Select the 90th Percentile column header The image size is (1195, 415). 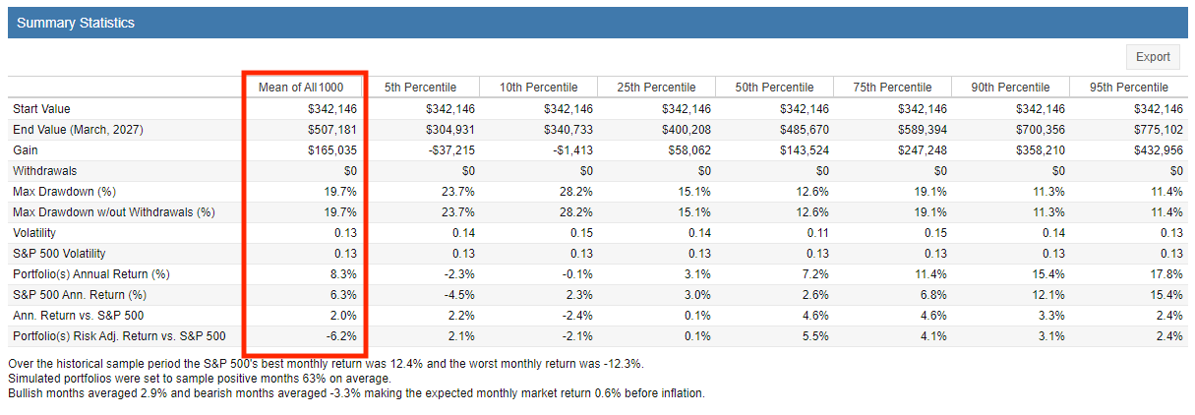click(x=1010, y=88)
